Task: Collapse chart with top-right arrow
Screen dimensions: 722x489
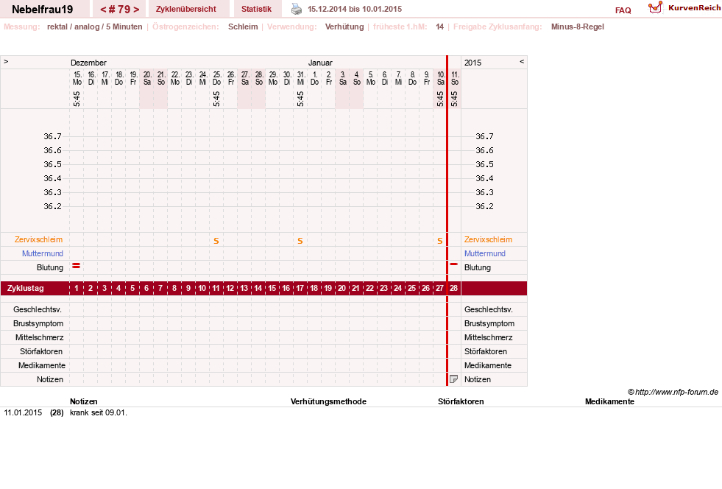Action: pos(522,61)
